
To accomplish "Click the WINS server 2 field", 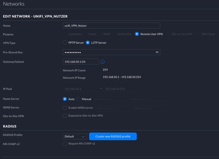I will coord(150,108).
